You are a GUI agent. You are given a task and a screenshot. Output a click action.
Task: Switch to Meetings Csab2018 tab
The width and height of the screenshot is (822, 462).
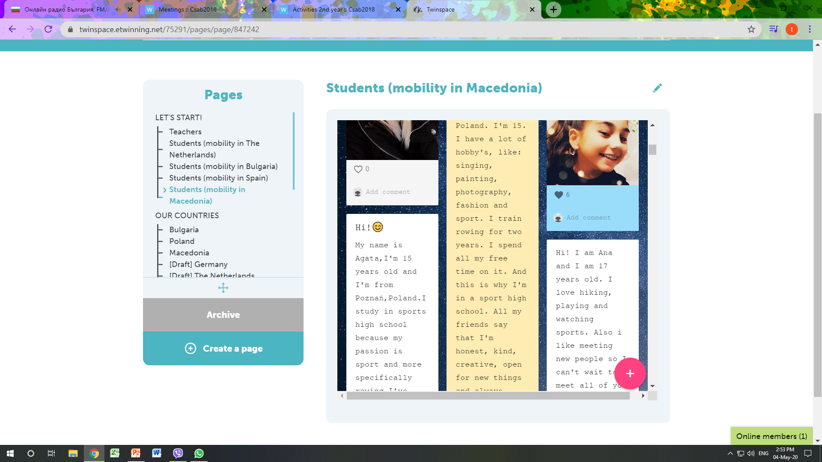188,9
